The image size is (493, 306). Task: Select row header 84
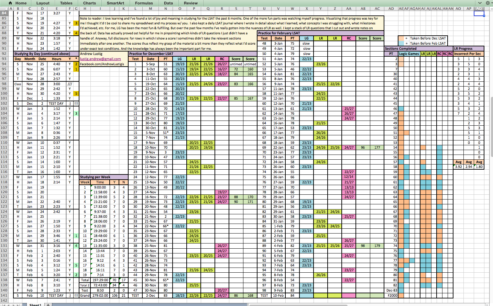coord(4,13)
